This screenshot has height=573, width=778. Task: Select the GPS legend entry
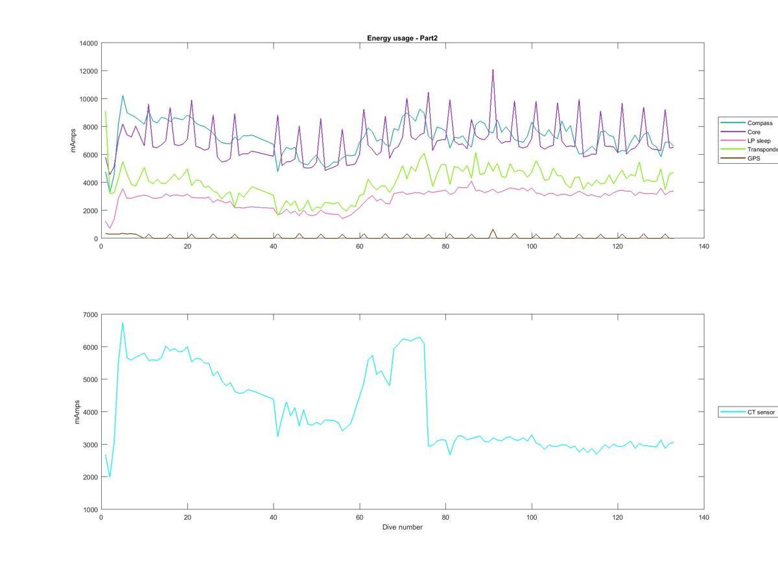click(741, 158)
